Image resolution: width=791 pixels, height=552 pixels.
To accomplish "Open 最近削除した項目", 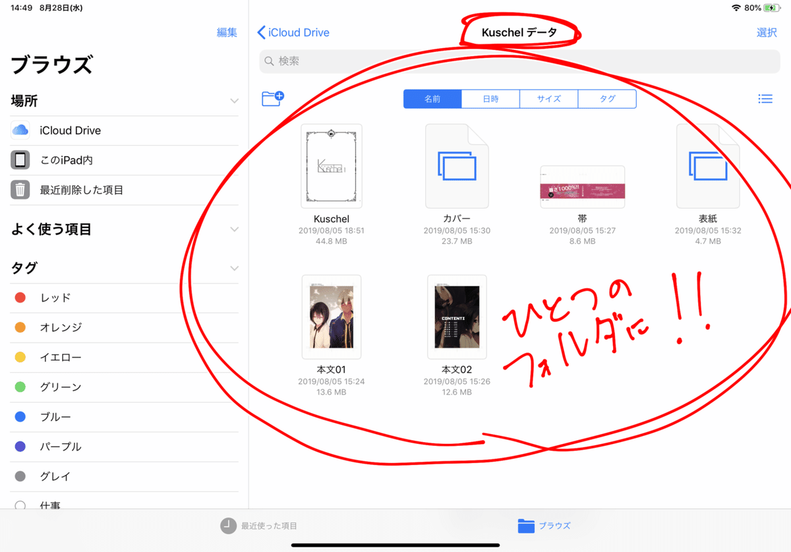I will (125, 190).
